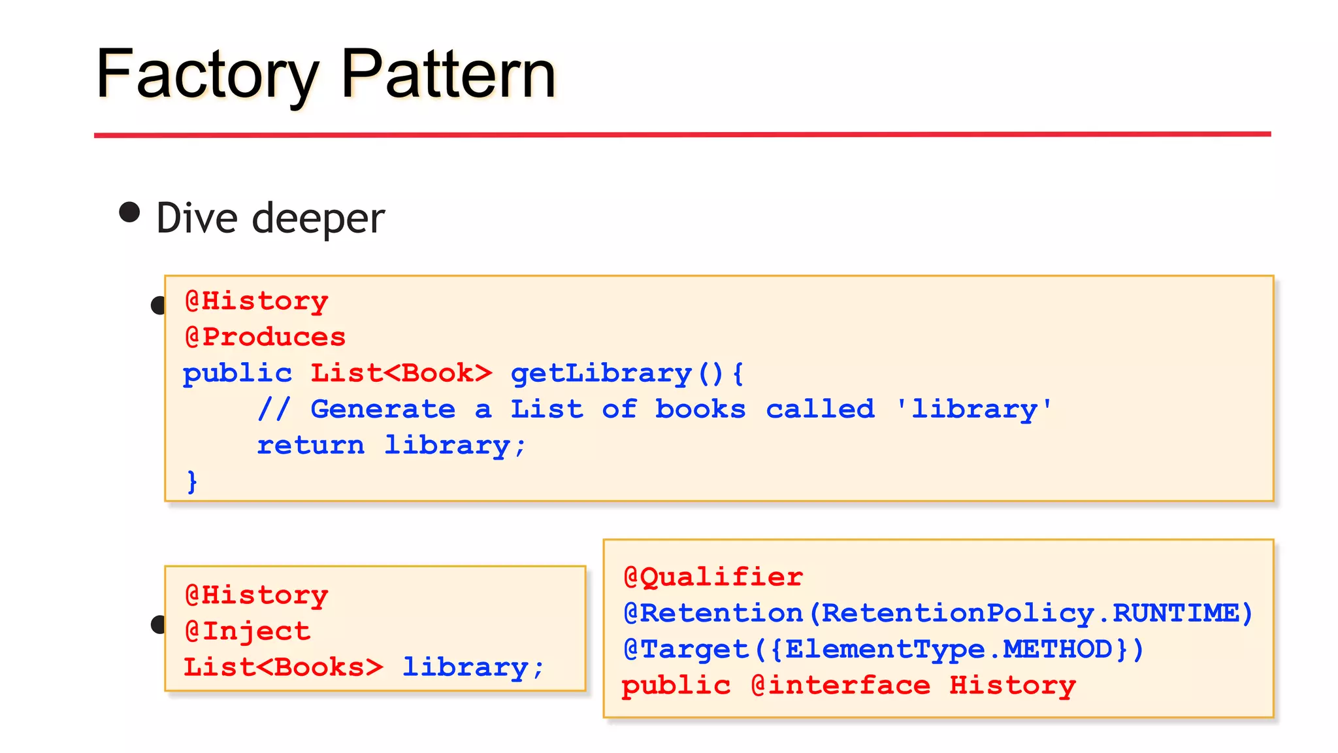Image resolution: width=1338 pixels, height=753 pixels.
Task: Click the @Inject annotation line
Action: (247, 631)
